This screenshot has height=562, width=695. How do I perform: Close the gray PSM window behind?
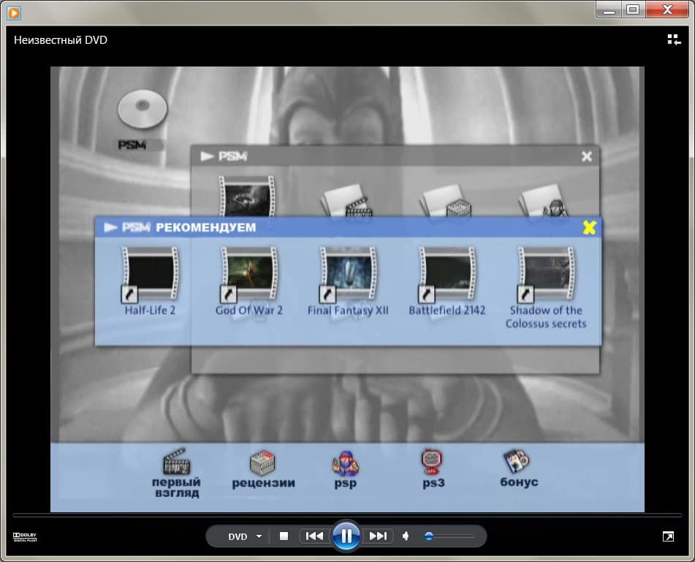586,156
